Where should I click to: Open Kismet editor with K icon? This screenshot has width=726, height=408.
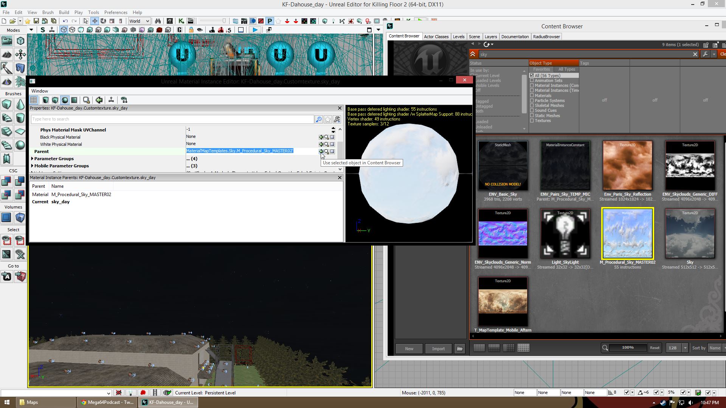(x=181, y=21)
